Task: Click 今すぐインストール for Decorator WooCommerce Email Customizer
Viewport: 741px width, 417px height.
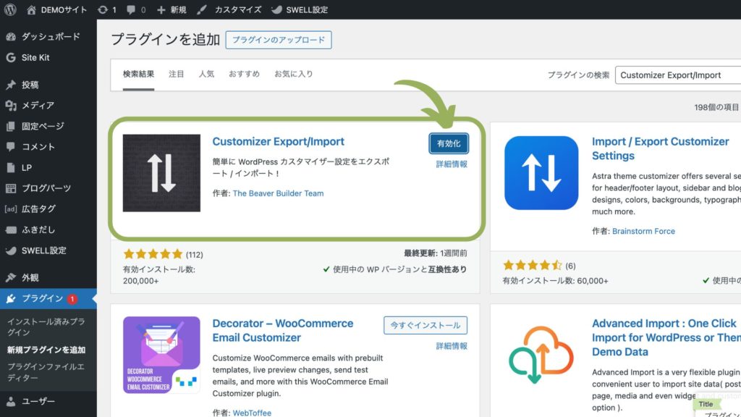Action: point(425,326)
